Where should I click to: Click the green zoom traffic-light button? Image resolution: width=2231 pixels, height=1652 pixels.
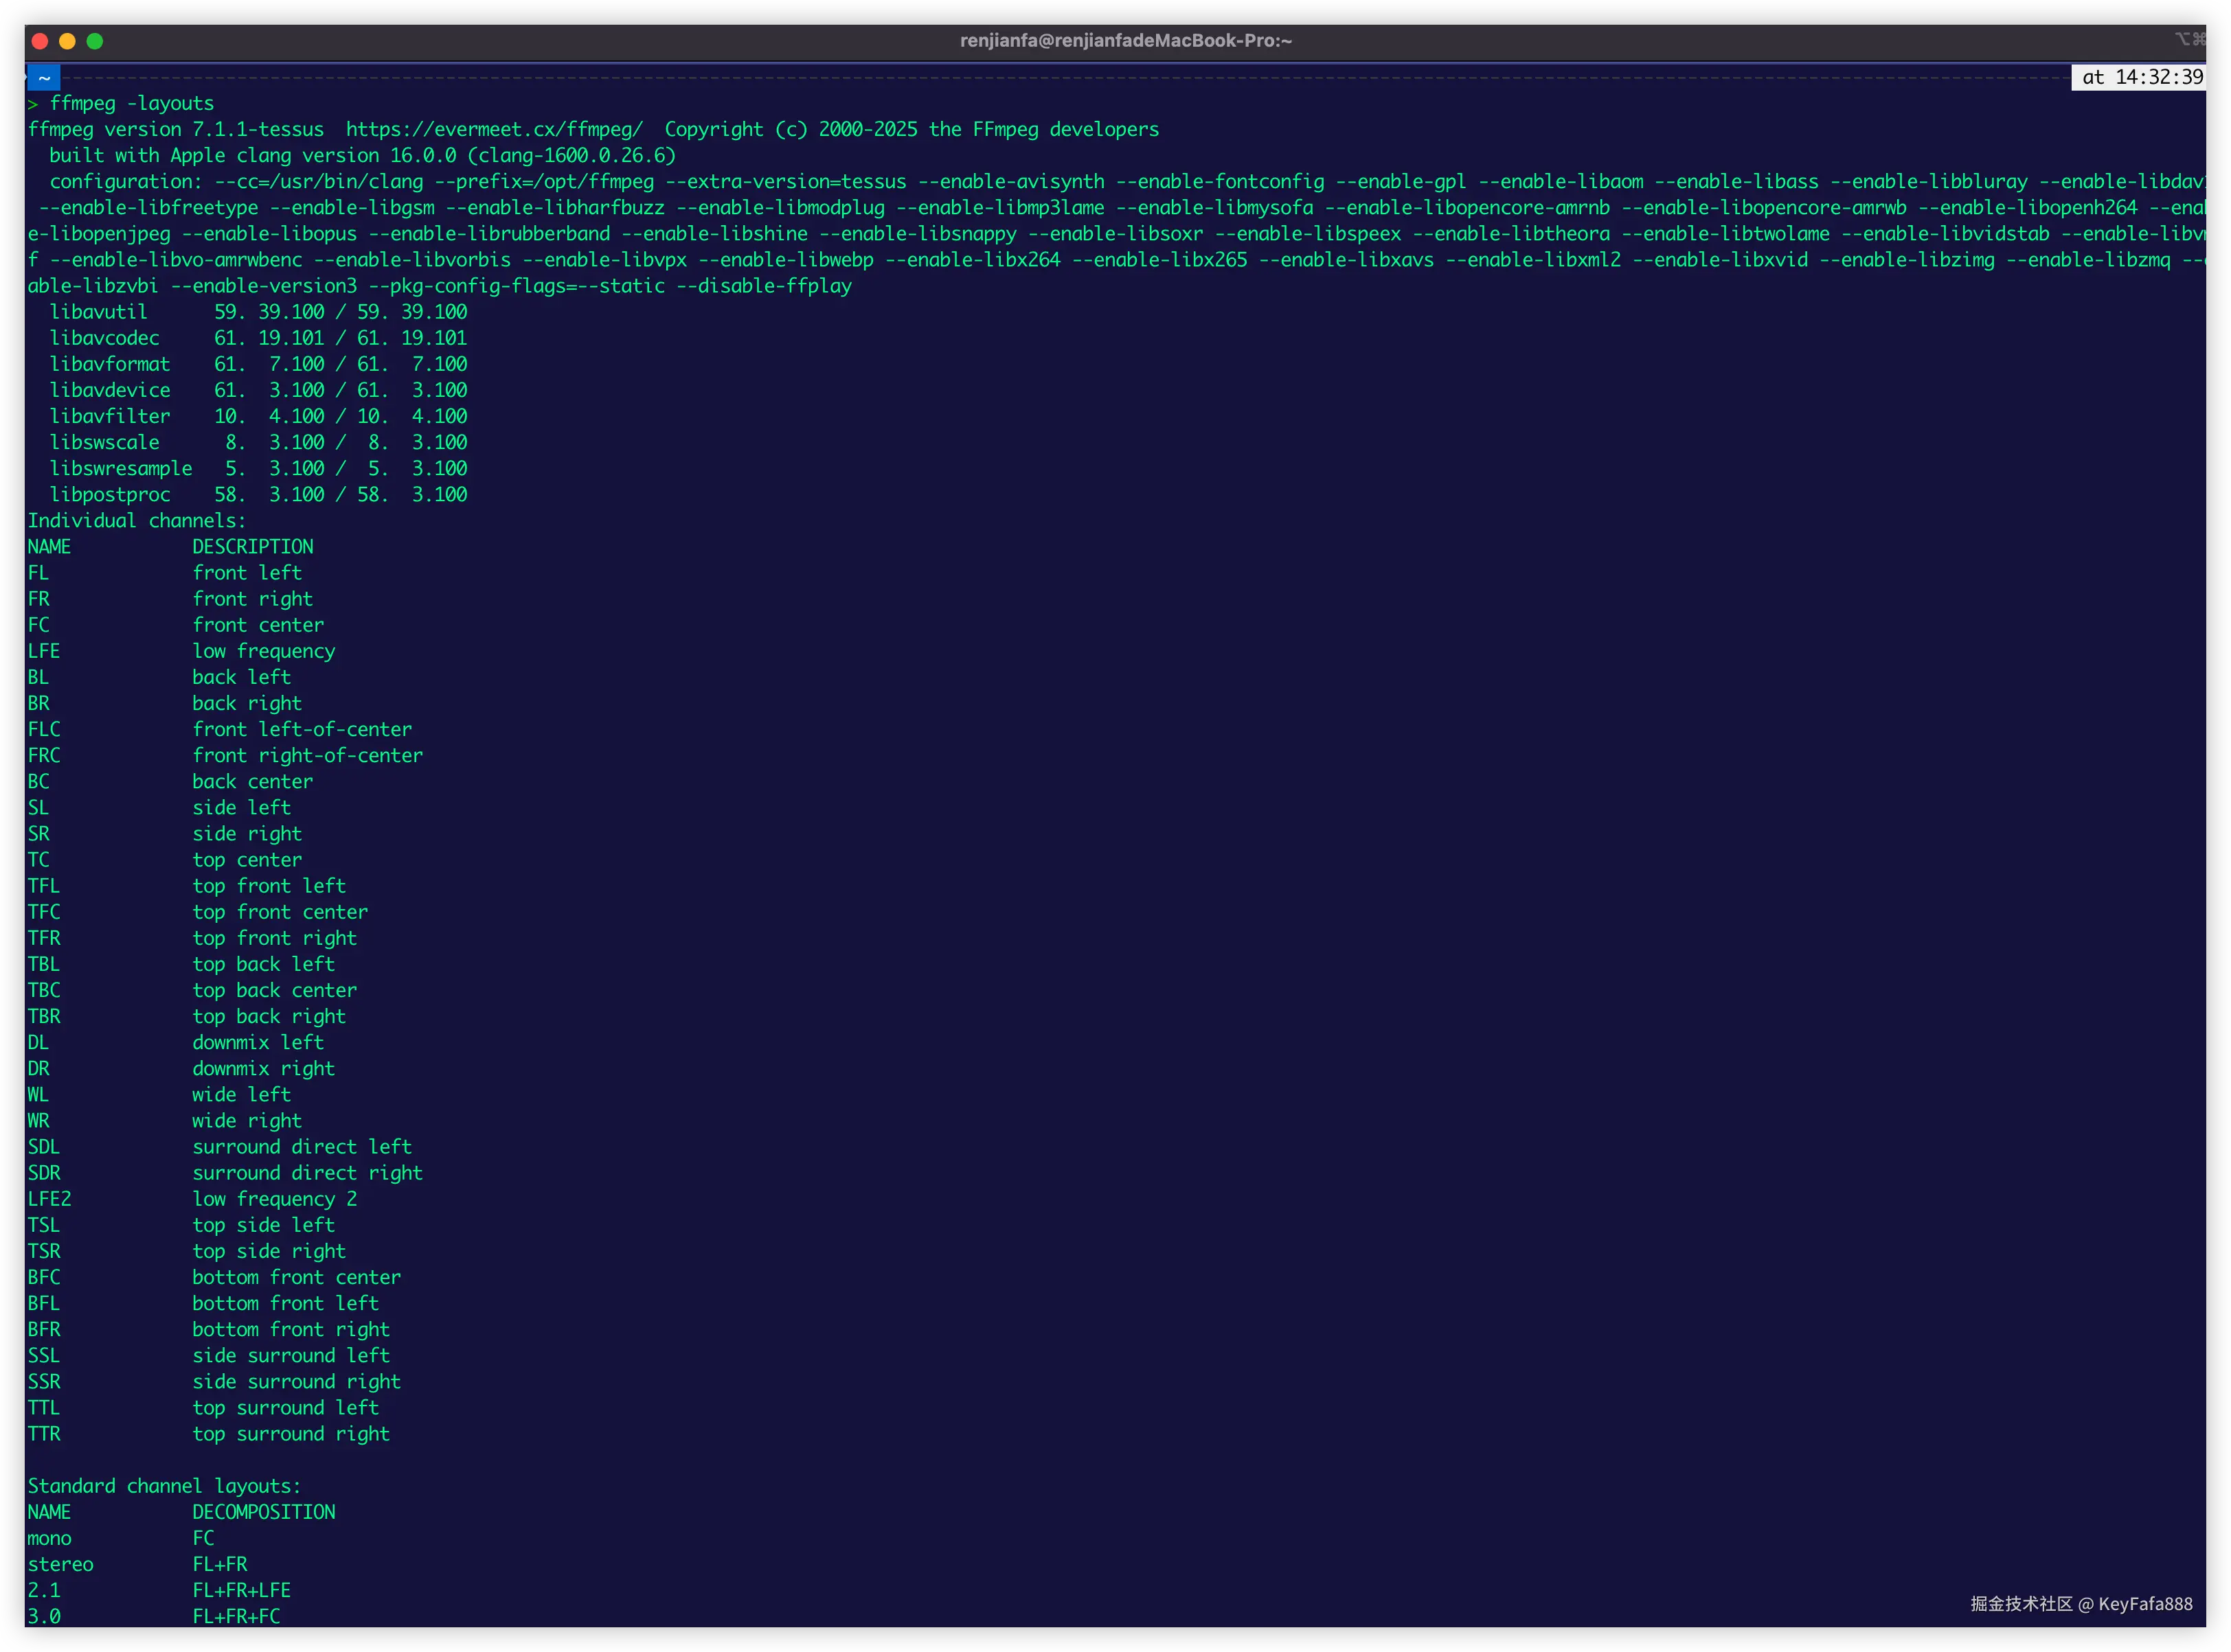[x=95, y=41]
